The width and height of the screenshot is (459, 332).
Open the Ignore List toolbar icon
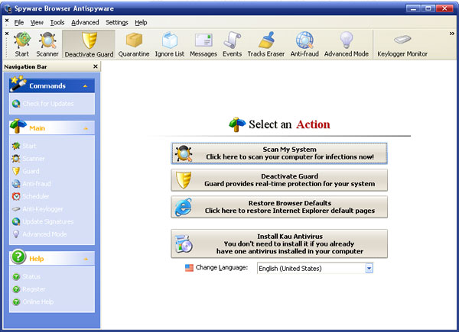click(x=170, y=45)
